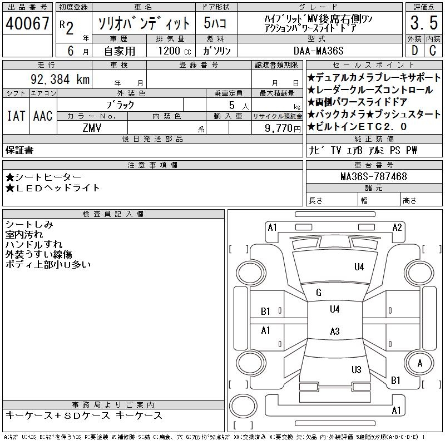Click the B1 mark on left door
Screen dimensions: 445x445
coord(266,311)
